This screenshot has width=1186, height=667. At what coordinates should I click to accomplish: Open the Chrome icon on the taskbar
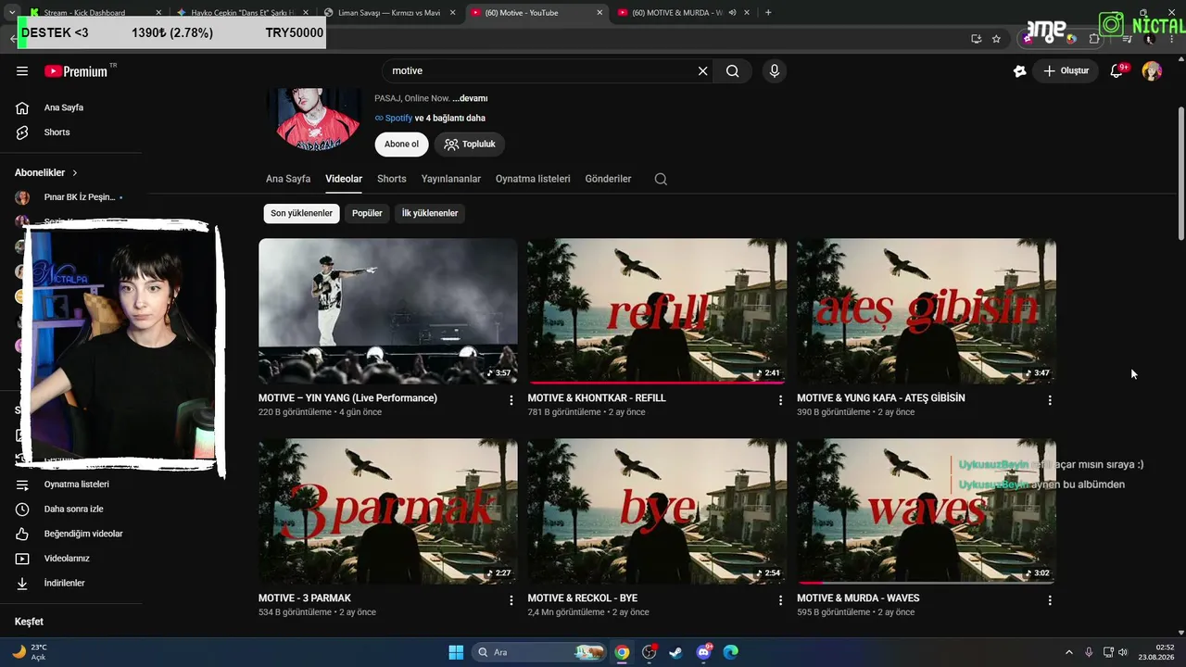tap(622, 652)
